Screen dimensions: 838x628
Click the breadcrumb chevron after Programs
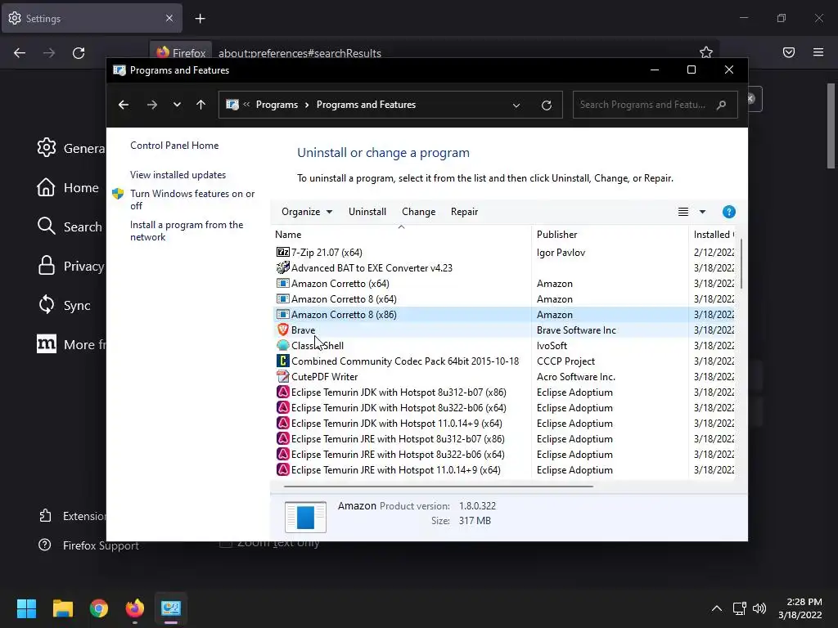tap(307, 105)
